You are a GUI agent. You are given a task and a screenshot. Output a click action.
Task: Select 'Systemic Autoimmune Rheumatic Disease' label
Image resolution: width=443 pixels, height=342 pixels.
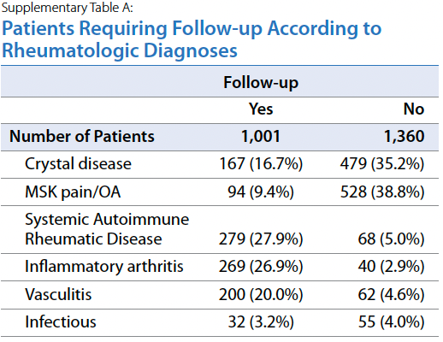107,229
